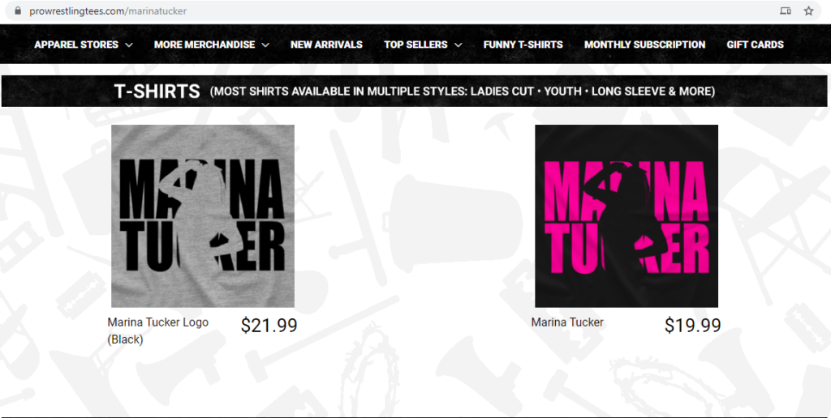Image resolution: width=831 pixels, height=418 pixels.
Task: Expand the Top Sellers chevron
Action: tap(458, 45)
